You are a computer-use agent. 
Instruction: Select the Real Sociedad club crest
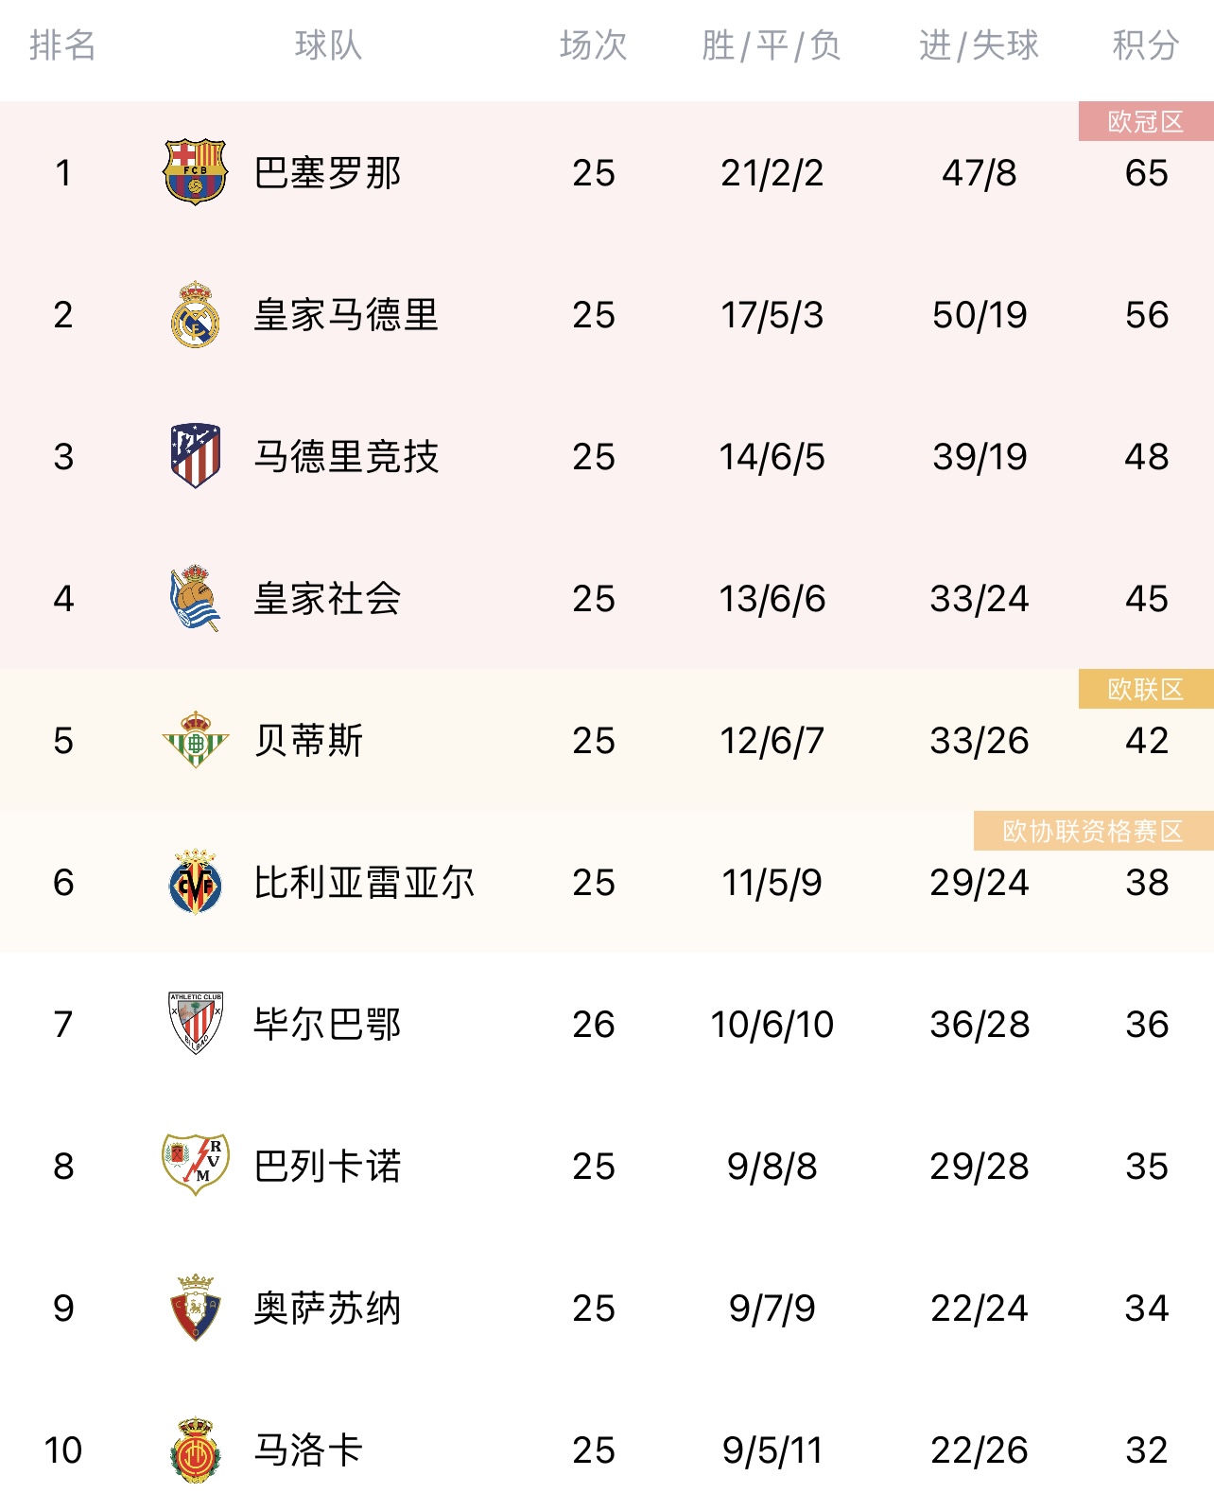click(195, 598)
